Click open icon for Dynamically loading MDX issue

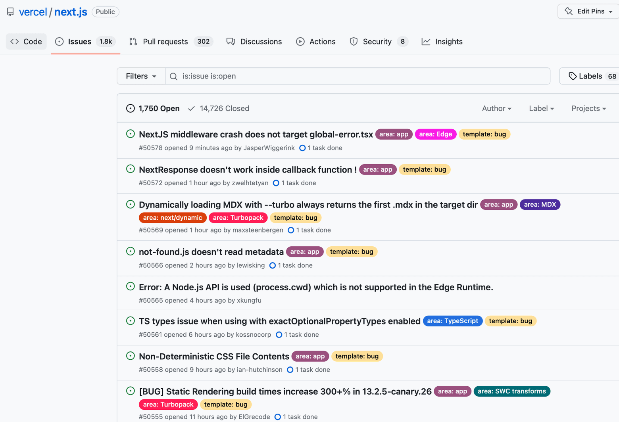tap(131, 204)
